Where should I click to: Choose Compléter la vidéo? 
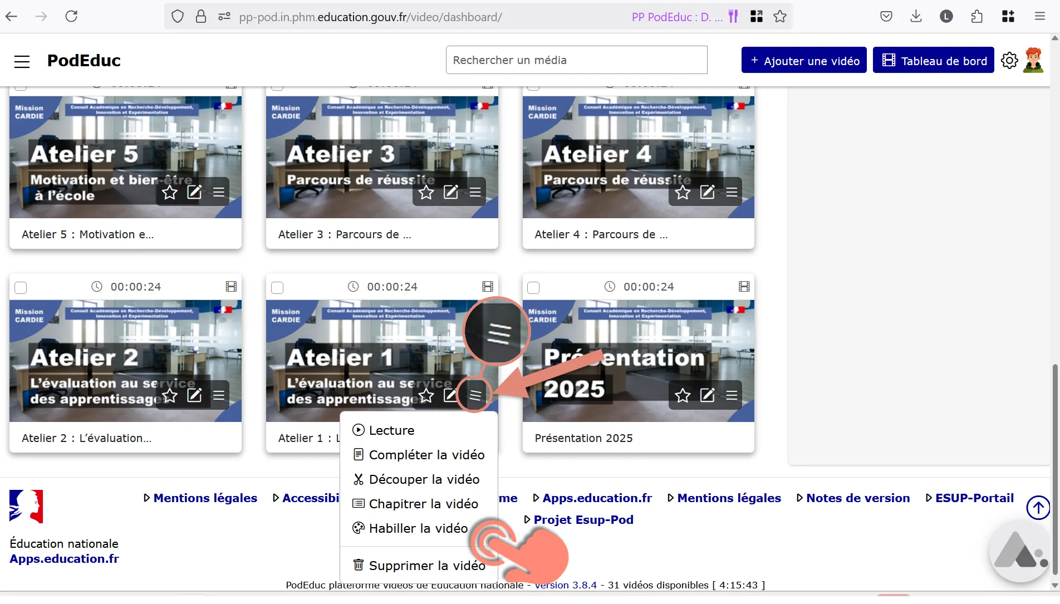419,455
